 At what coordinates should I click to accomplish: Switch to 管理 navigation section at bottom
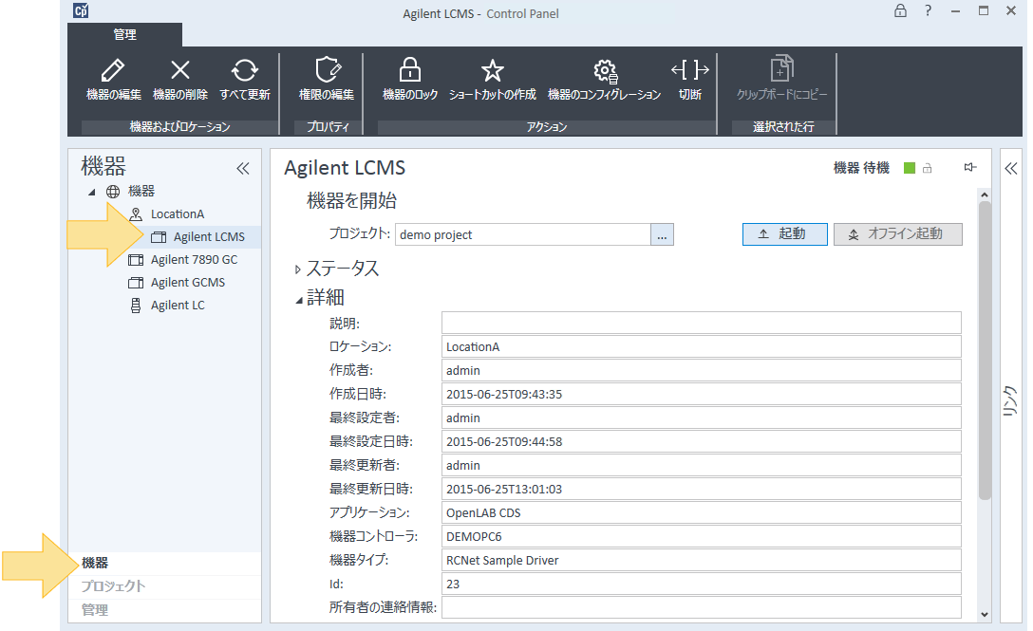tap(164, 610)
